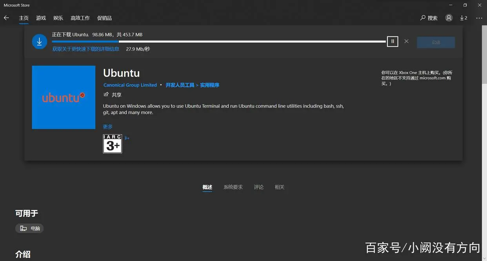Click the Ubuntu app logo thumbnail
Screen dimensions: 487x261
[x=64, y=97]
